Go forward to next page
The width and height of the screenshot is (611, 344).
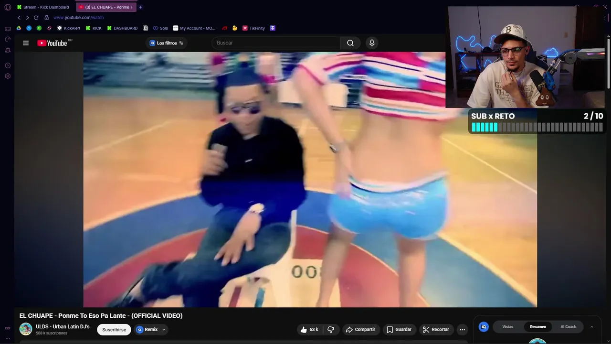click(27, 18)
